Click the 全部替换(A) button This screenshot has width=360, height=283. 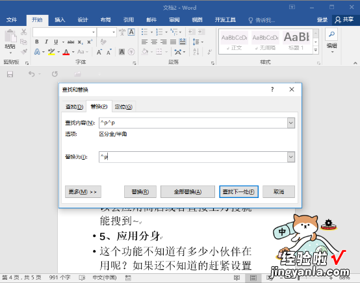188,191
